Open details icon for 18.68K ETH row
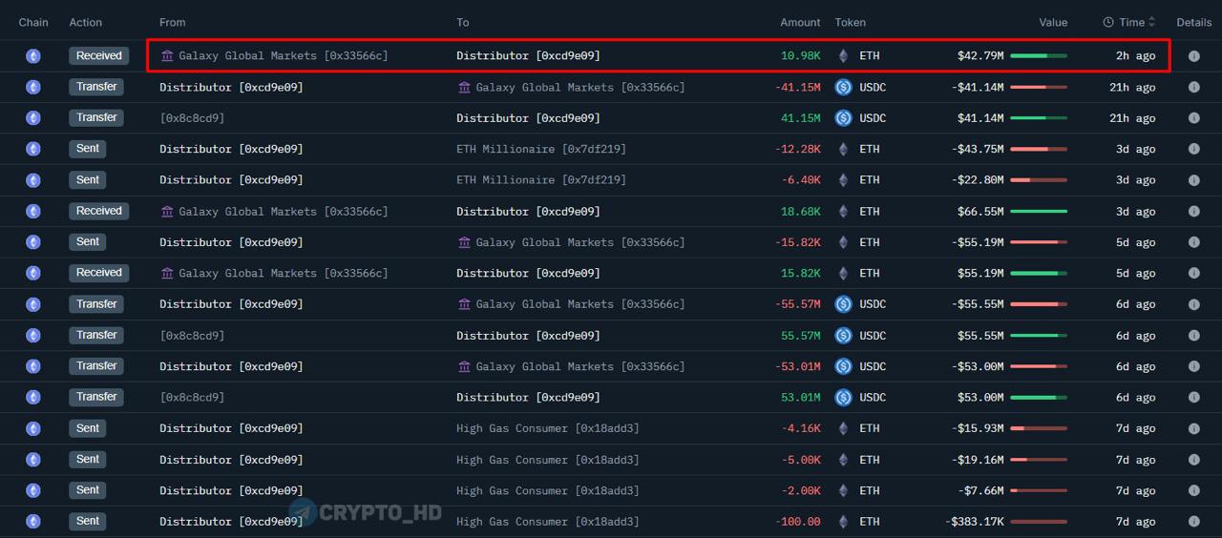 pos(1193,211)
